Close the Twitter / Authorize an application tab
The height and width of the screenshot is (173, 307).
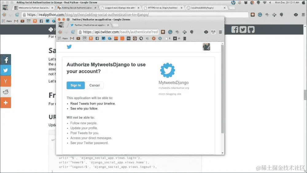[108, 25]
